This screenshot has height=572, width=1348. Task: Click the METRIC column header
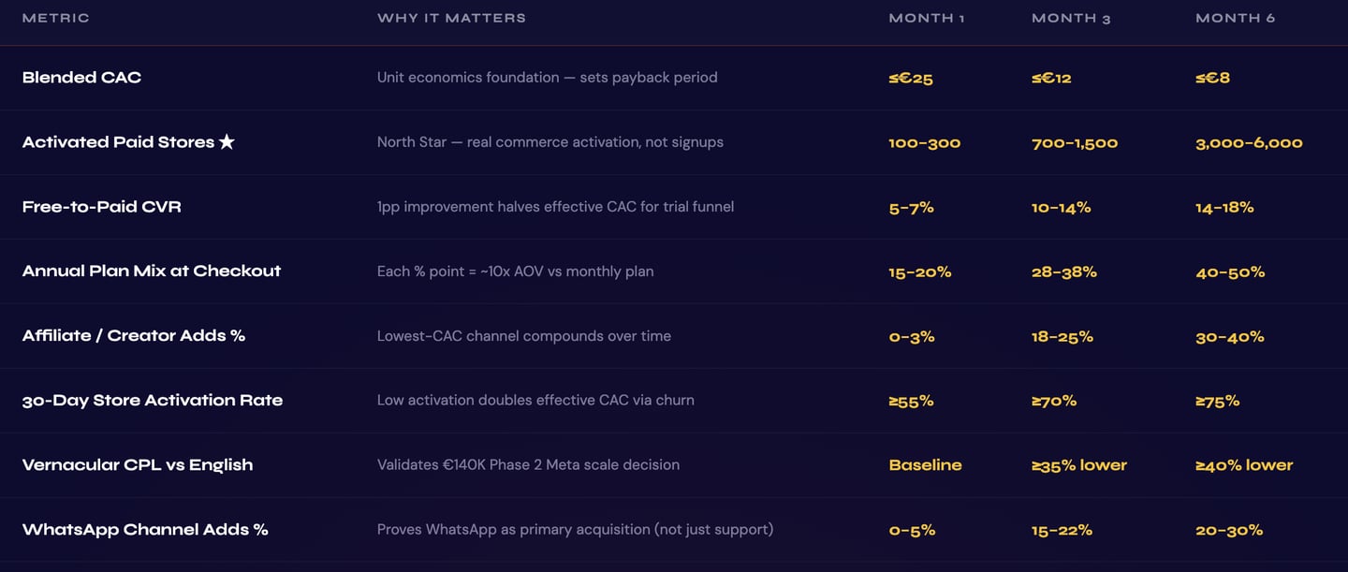click(x=56, y=18)
